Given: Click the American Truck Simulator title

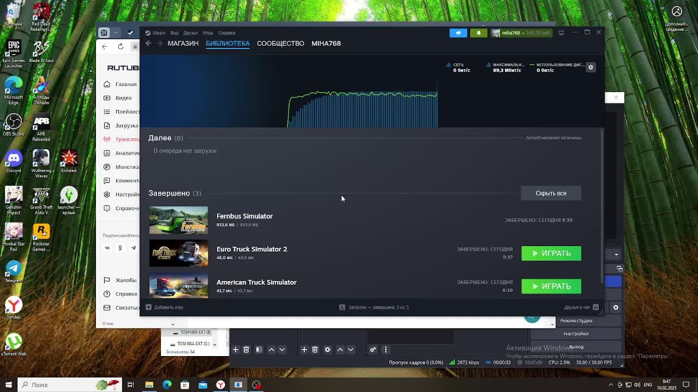Looking at the screenshot, I should pos(256,282).
